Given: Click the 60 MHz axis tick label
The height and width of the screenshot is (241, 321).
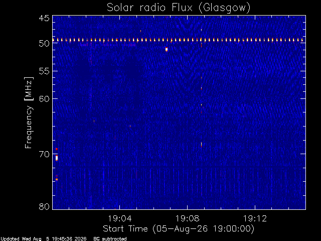Looking at the screenshot, I should [x=44, y=99].
